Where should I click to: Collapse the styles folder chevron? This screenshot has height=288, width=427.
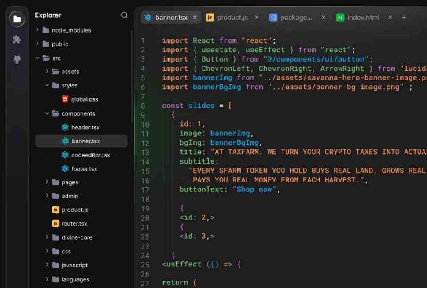pos(47,85)
